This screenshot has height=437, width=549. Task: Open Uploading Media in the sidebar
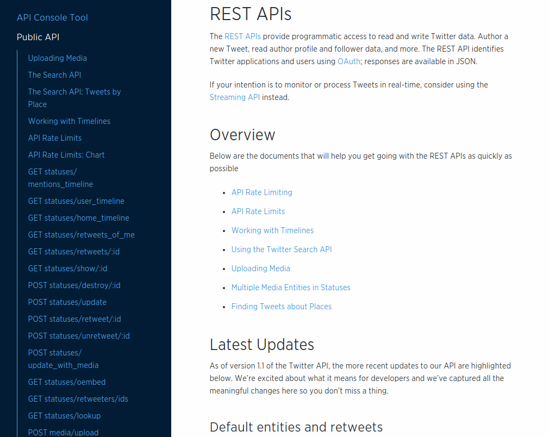coord(57,58)
